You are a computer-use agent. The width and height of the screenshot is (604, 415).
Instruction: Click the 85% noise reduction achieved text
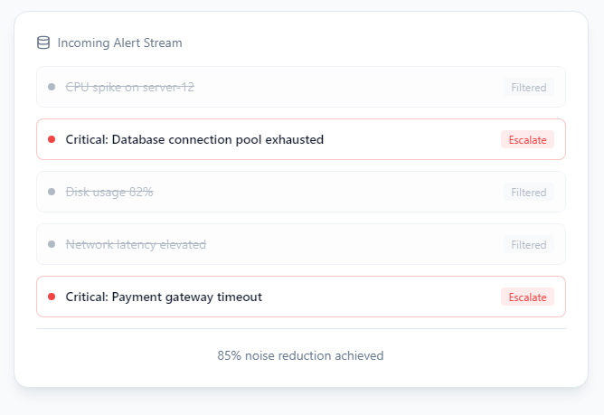[300, 356]
